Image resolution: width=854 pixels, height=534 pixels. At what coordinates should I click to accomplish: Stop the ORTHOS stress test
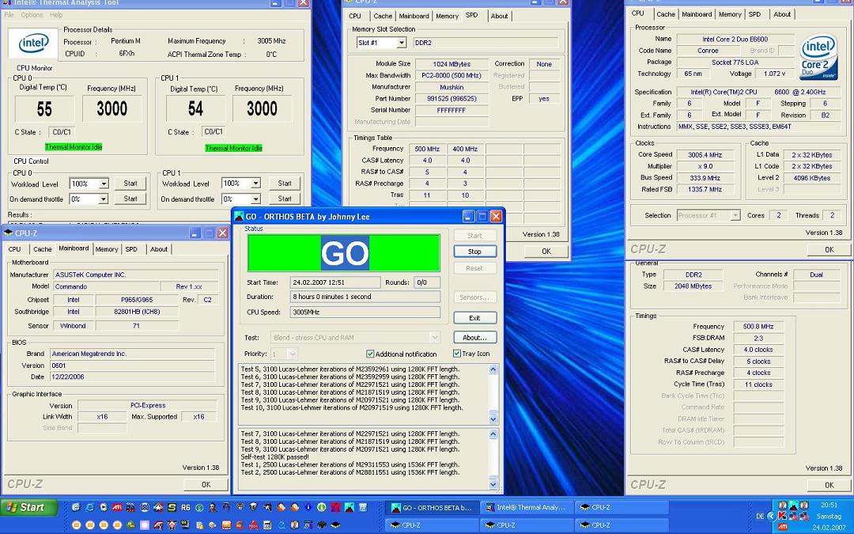474,252
